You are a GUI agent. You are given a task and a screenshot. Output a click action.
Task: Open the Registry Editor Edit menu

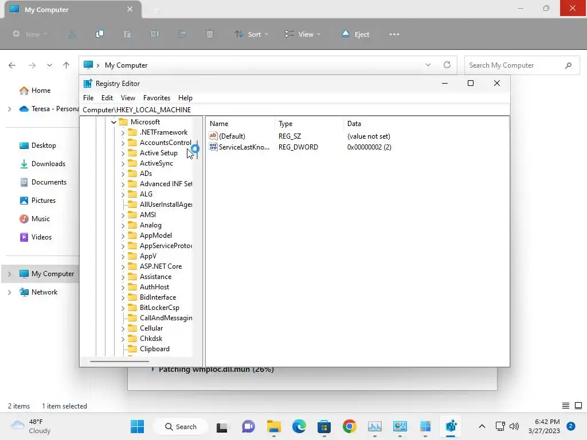click(x=107, y=97)
